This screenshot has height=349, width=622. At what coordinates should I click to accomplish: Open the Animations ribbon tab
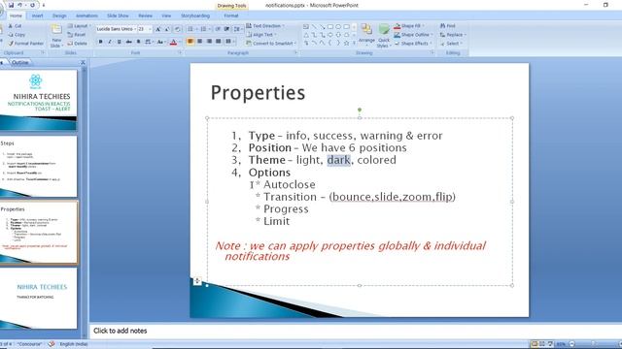[86, 16]
